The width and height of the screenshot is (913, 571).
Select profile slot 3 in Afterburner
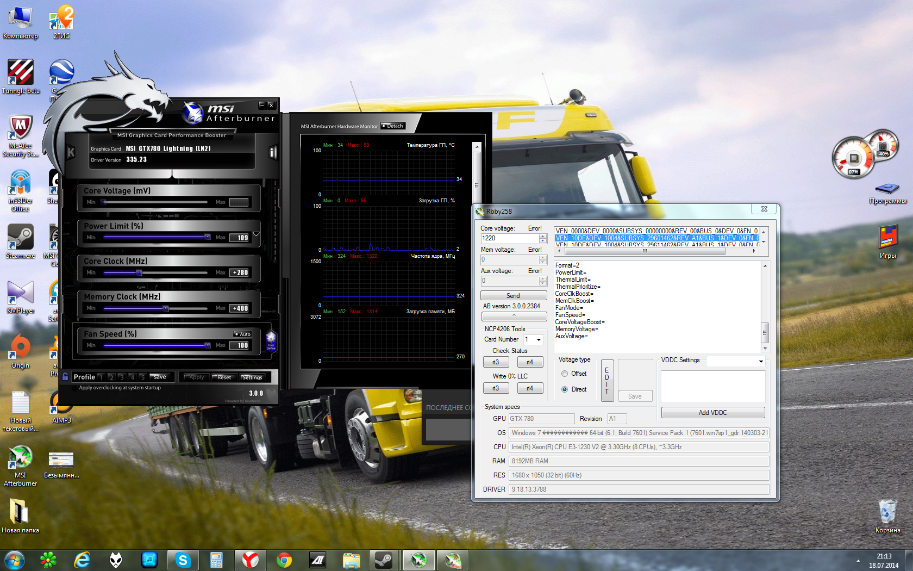122,377
